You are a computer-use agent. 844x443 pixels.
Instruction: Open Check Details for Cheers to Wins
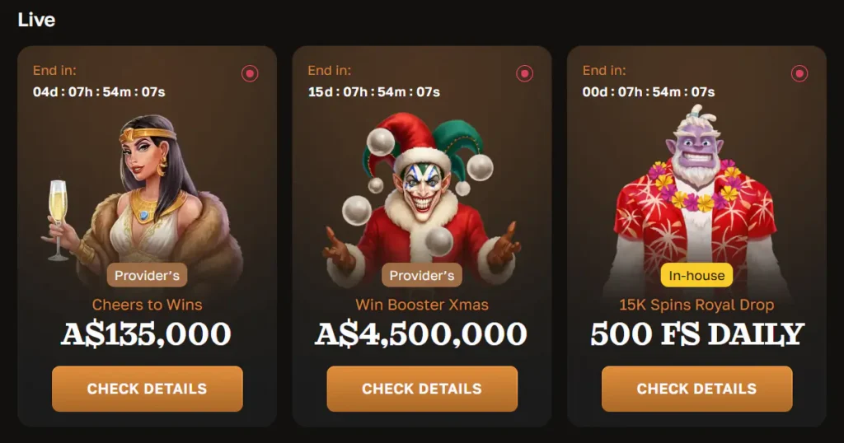click(x=148, y=389)
